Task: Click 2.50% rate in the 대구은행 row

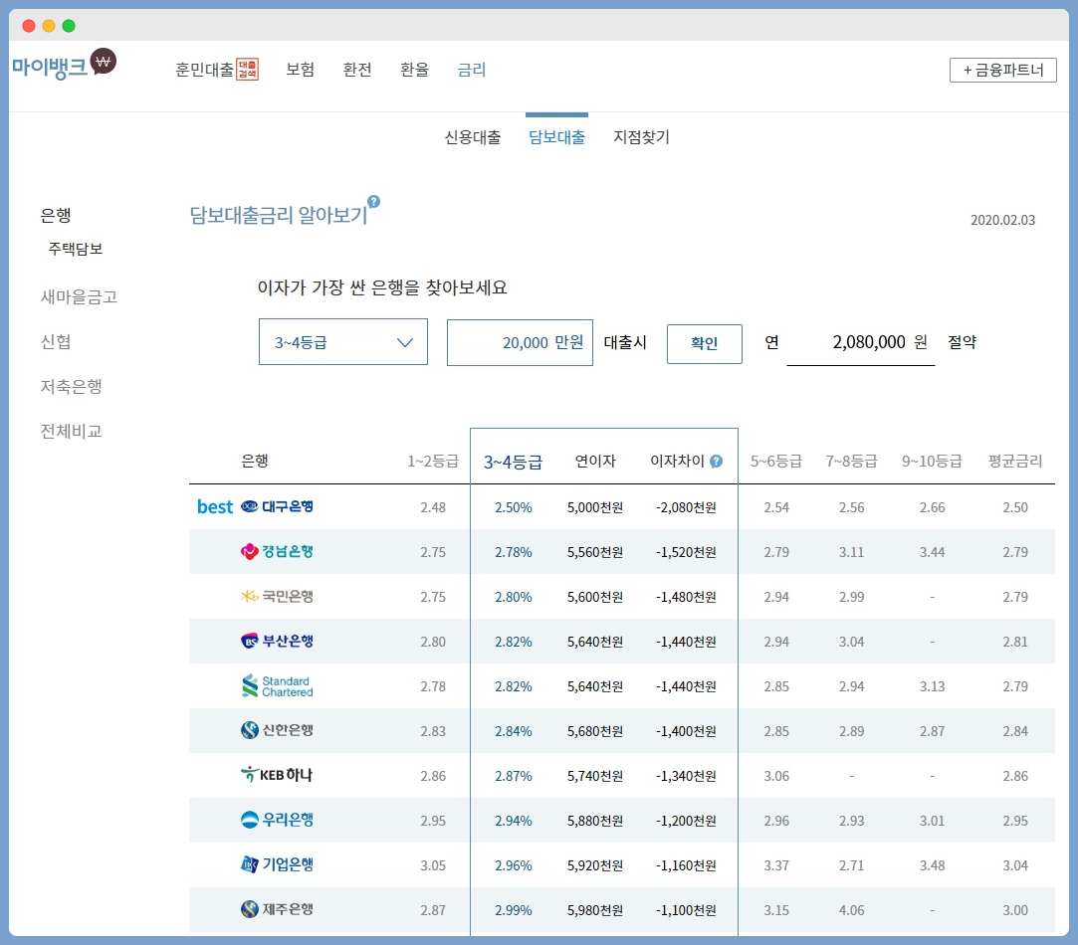Action: 514,507
